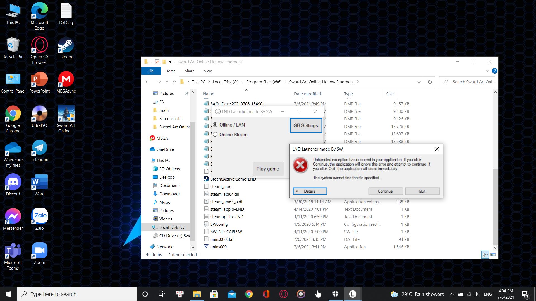Expand the address bar history dropdown
The height and width of the screenshot is (301, 536).
click(419, 82)
